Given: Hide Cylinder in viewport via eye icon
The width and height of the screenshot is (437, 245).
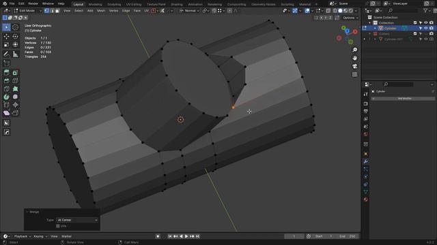Looking at the screenshot, I should (426, 29).
